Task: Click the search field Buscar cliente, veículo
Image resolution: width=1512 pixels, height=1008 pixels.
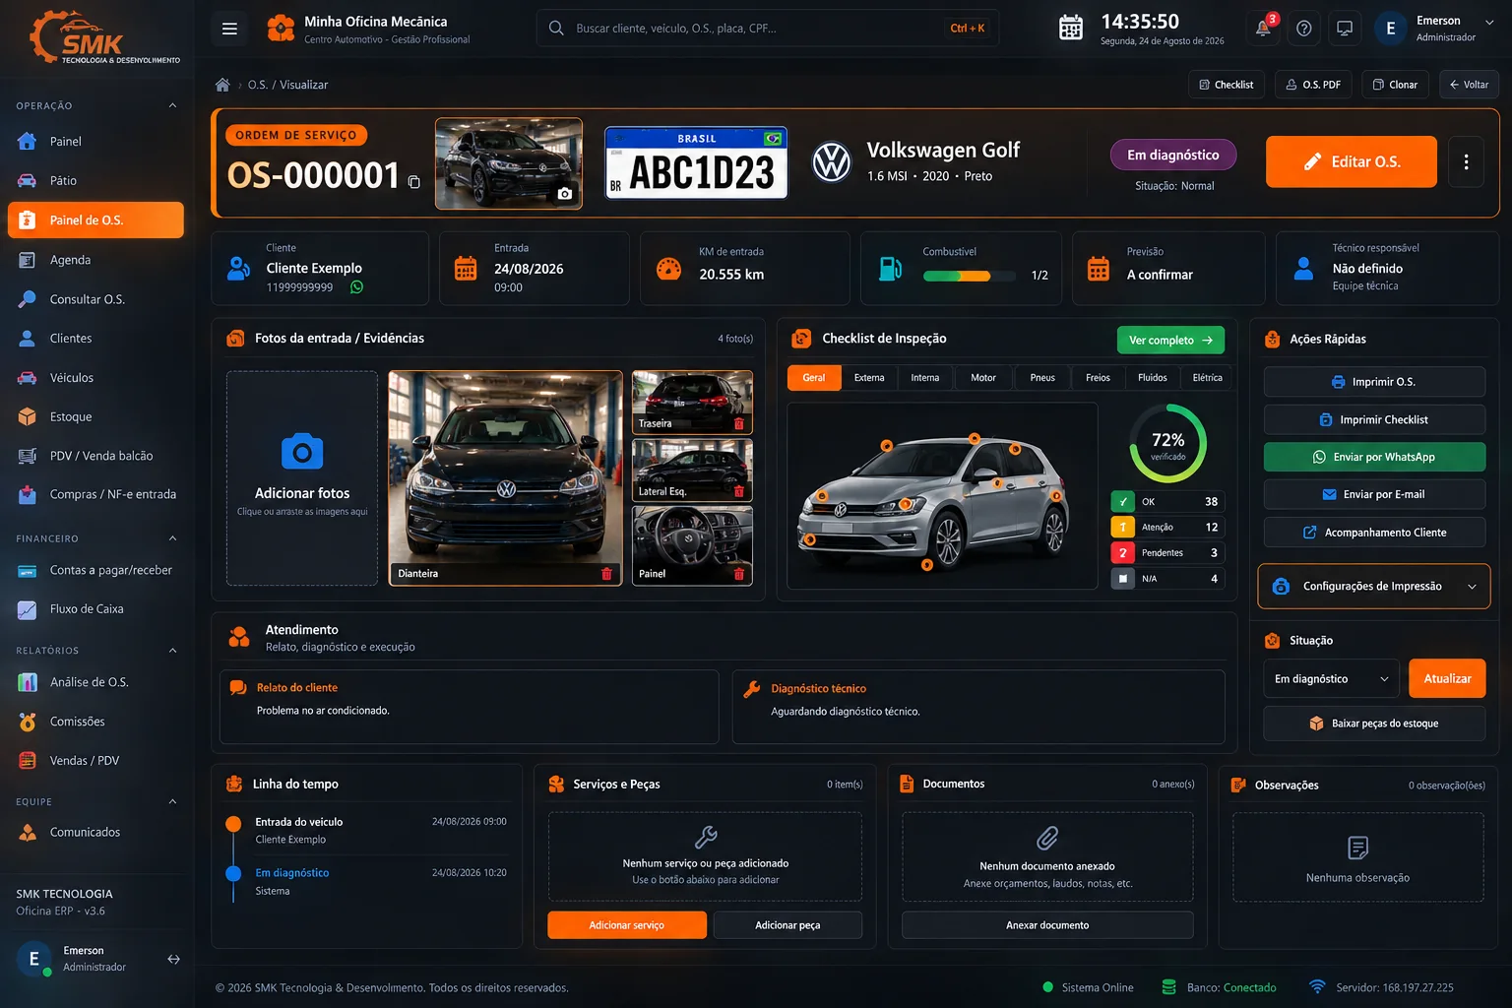Action: click(768, 29)
